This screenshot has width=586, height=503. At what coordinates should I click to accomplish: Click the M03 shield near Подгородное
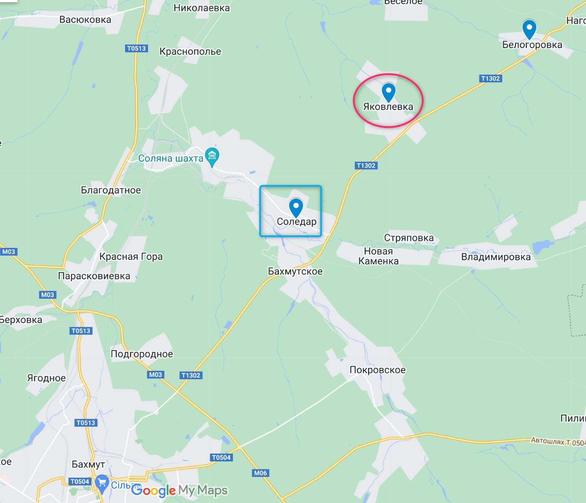click(x=156, y=374)
